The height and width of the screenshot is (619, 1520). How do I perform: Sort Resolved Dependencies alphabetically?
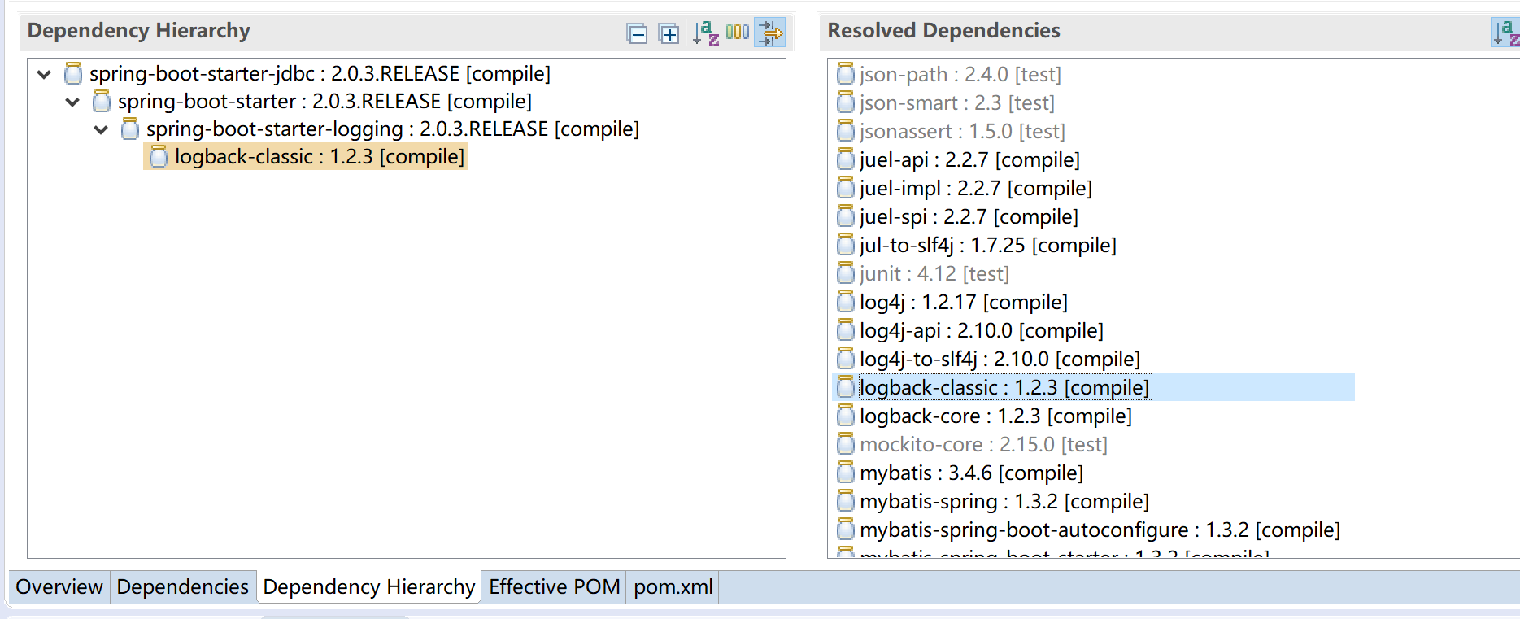(1505, 33)
